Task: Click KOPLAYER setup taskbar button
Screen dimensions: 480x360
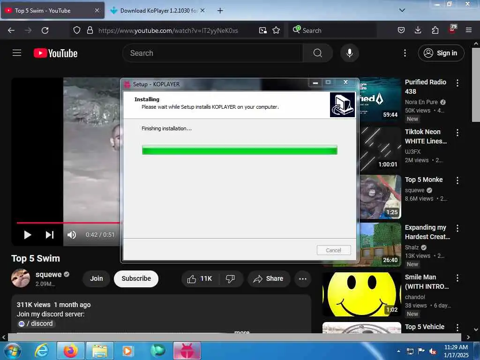Action: click(187, 351)
